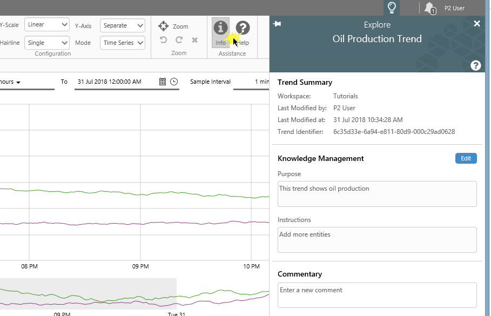Redo the zoom action
491x316 pixels.
(179, 40)
